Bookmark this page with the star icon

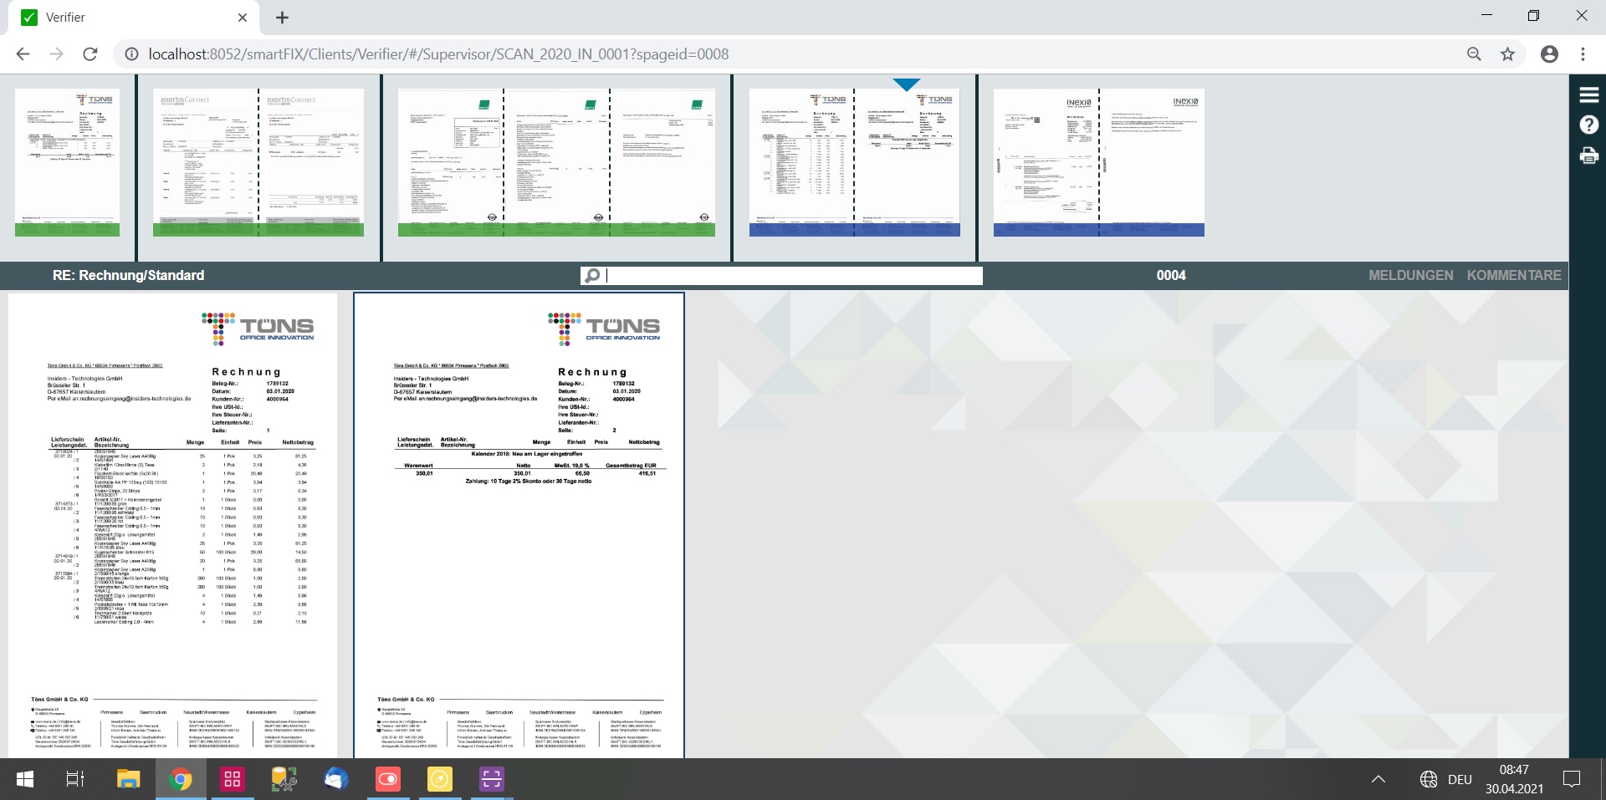[x=1507, y=54]
